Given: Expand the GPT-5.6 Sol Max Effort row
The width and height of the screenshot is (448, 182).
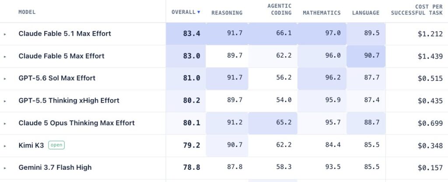Looking at the screenshot, I should click(4, 79).
